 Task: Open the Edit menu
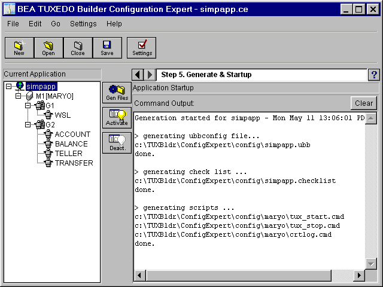tap(35, 24)
